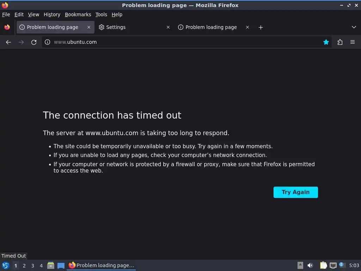Reload the current page

point(34,42)
